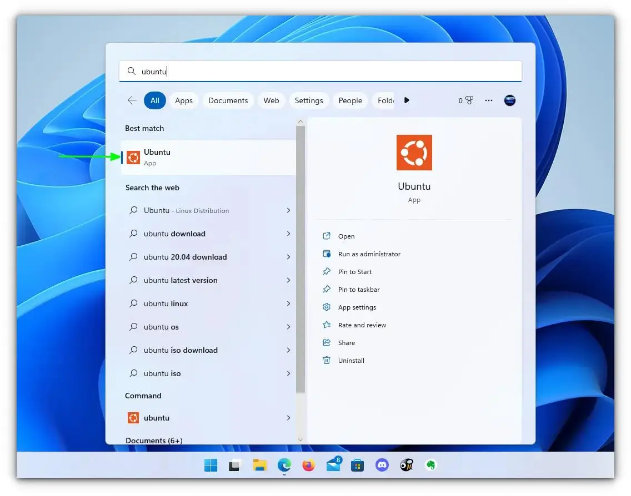
Task: Click the Open action icon
Action: (327, 236)
